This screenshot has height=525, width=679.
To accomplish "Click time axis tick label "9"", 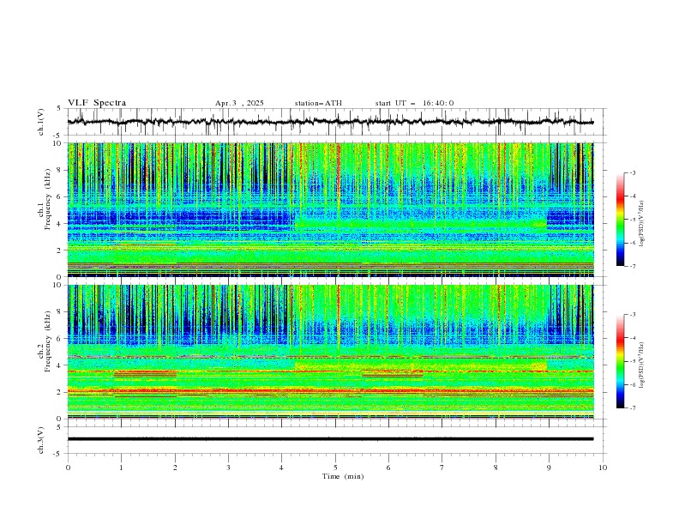I will click(x=549, y=468).
